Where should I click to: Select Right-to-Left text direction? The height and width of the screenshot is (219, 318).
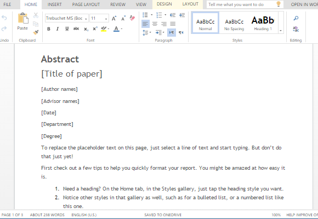point(181,33)
